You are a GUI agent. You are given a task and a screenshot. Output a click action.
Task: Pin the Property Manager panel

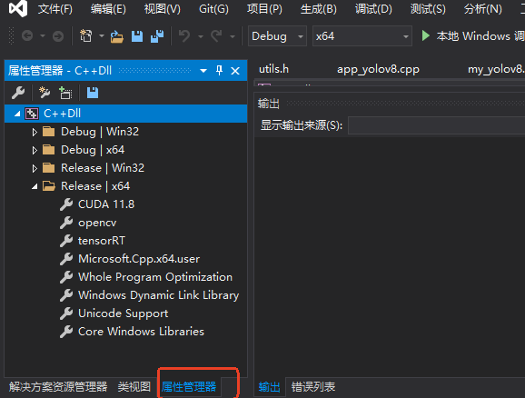219,70
